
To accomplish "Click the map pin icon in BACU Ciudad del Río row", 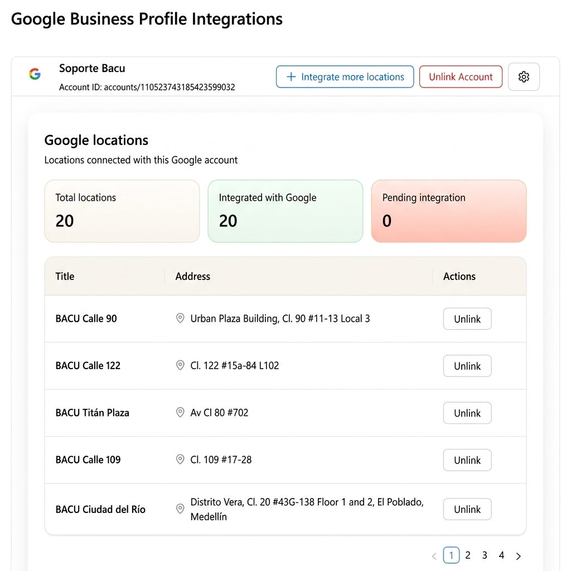I will tap(180, 509).
